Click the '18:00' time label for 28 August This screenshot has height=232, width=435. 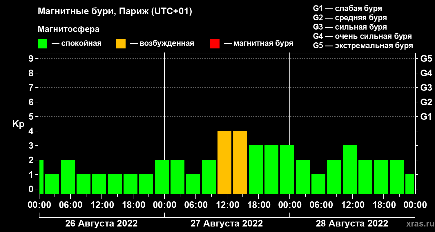click(384, 205)
